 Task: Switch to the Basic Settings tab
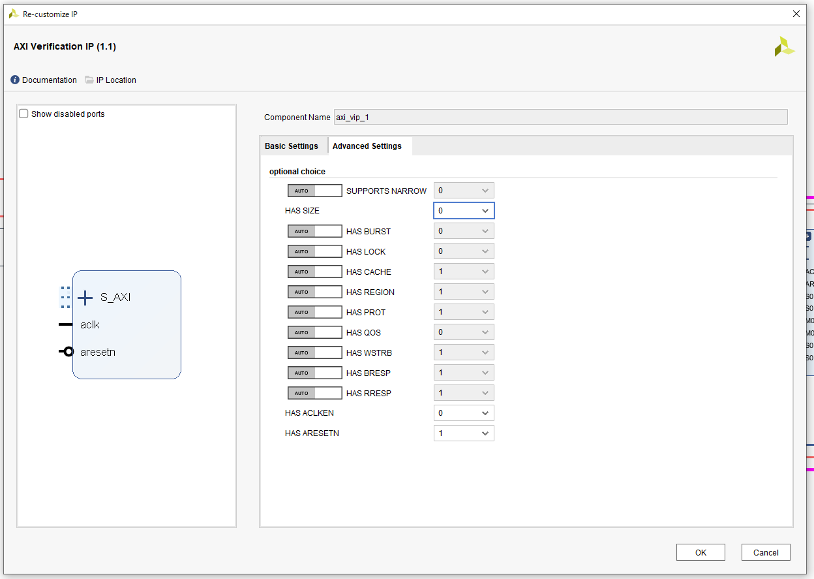click(292, 146)
